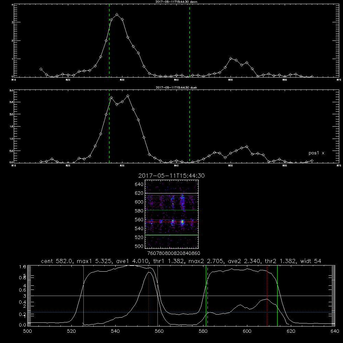Image resolution: width=343 pixels, height=343 pixels.
Task: Select the "max2 2.705" value in stats line
Action: tap(206, 261)
